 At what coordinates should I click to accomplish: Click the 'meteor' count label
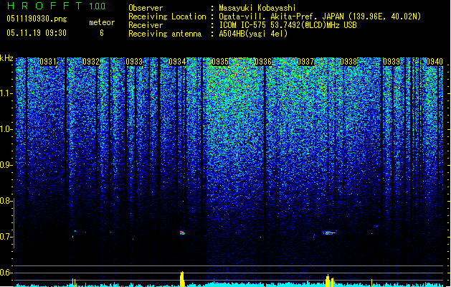tap(102, 22)
